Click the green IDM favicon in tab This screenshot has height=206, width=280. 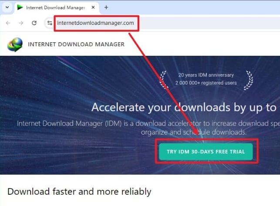(20, 7)
